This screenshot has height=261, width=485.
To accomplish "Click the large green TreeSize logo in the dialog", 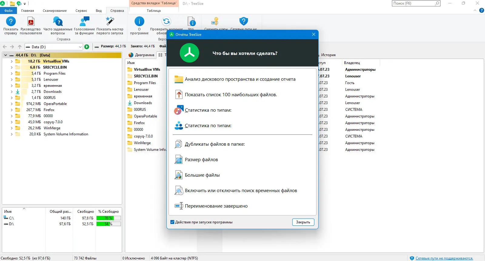I will click(x=189, y=53).
